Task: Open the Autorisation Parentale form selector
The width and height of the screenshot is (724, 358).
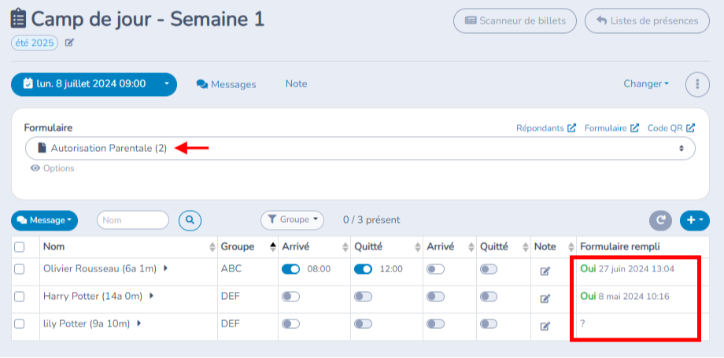Action: 360,148
